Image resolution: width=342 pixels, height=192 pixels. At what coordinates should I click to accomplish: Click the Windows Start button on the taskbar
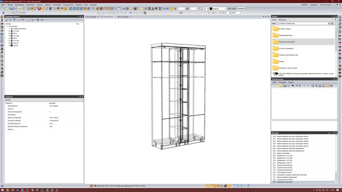pyautogui.click(x=2, y=190)
